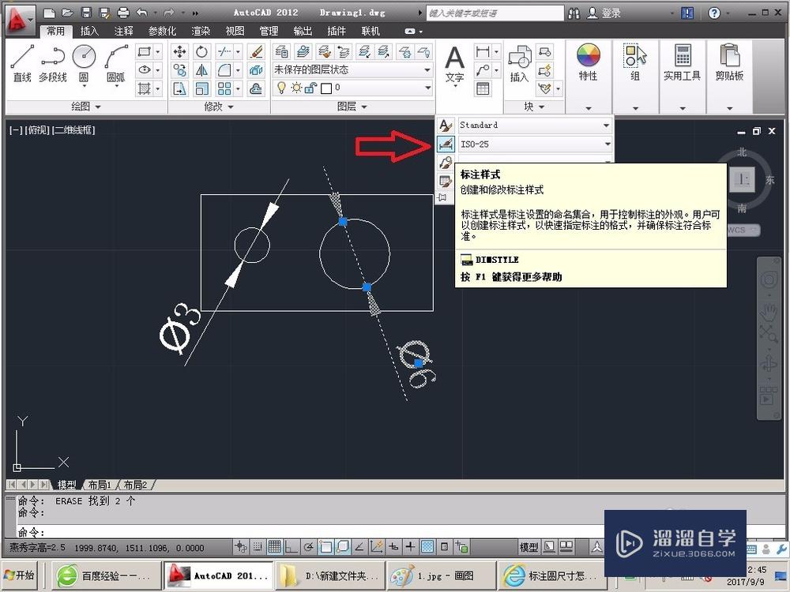790x592 pixels.
Task: Expand the Draw (绘图) panel
Action: coord(86,107)
